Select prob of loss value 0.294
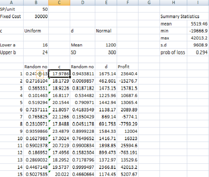The width and height of the screenshot is (209, 177). [198, 52]
